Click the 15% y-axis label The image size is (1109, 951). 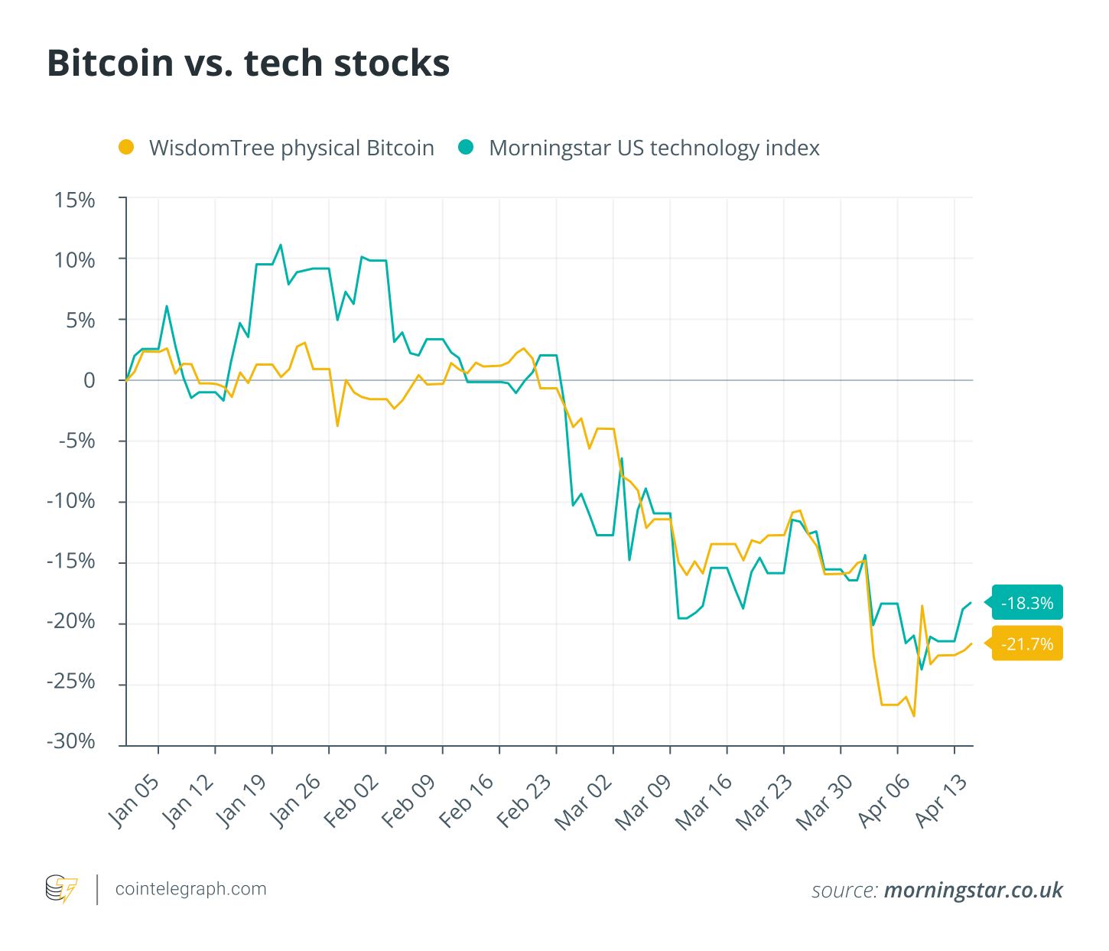point(74,200)
